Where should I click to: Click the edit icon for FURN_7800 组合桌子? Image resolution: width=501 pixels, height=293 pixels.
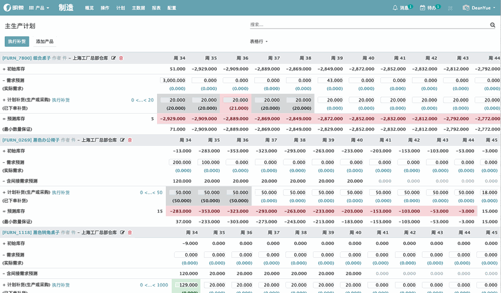[114, 58]
